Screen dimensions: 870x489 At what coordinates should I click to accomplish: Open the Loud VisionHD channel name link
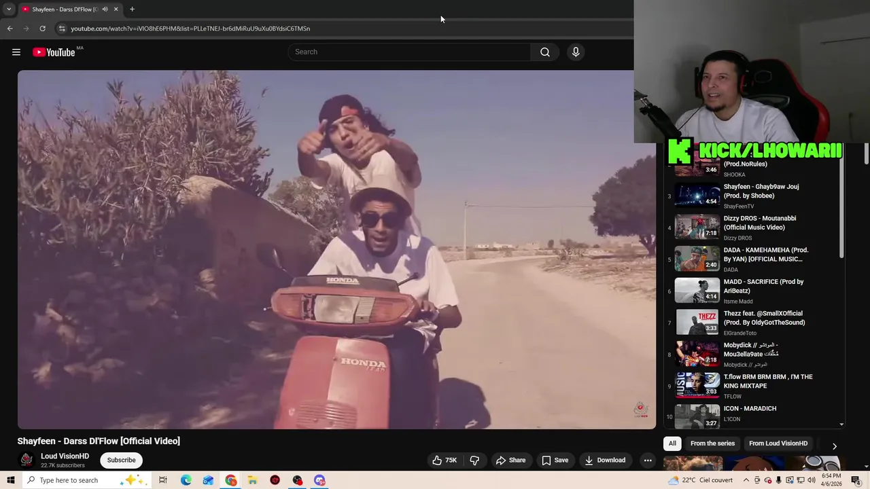[65, 456]
